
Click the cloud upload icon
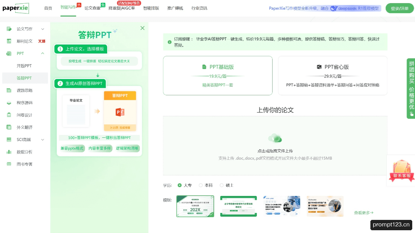275,138
